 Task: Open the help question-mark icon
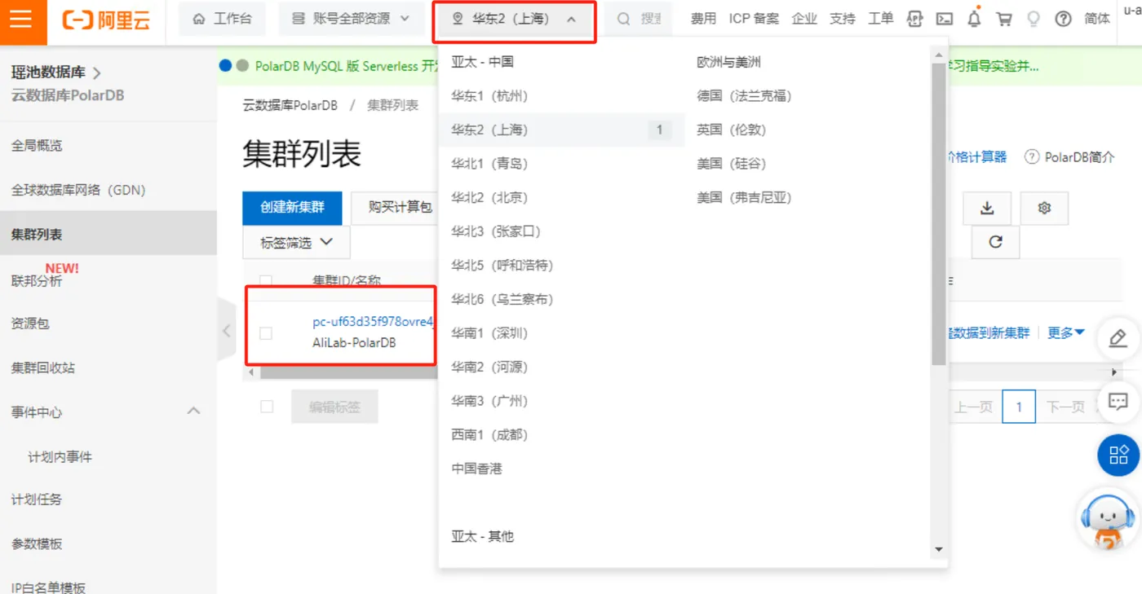click(x=1063, y=19)
